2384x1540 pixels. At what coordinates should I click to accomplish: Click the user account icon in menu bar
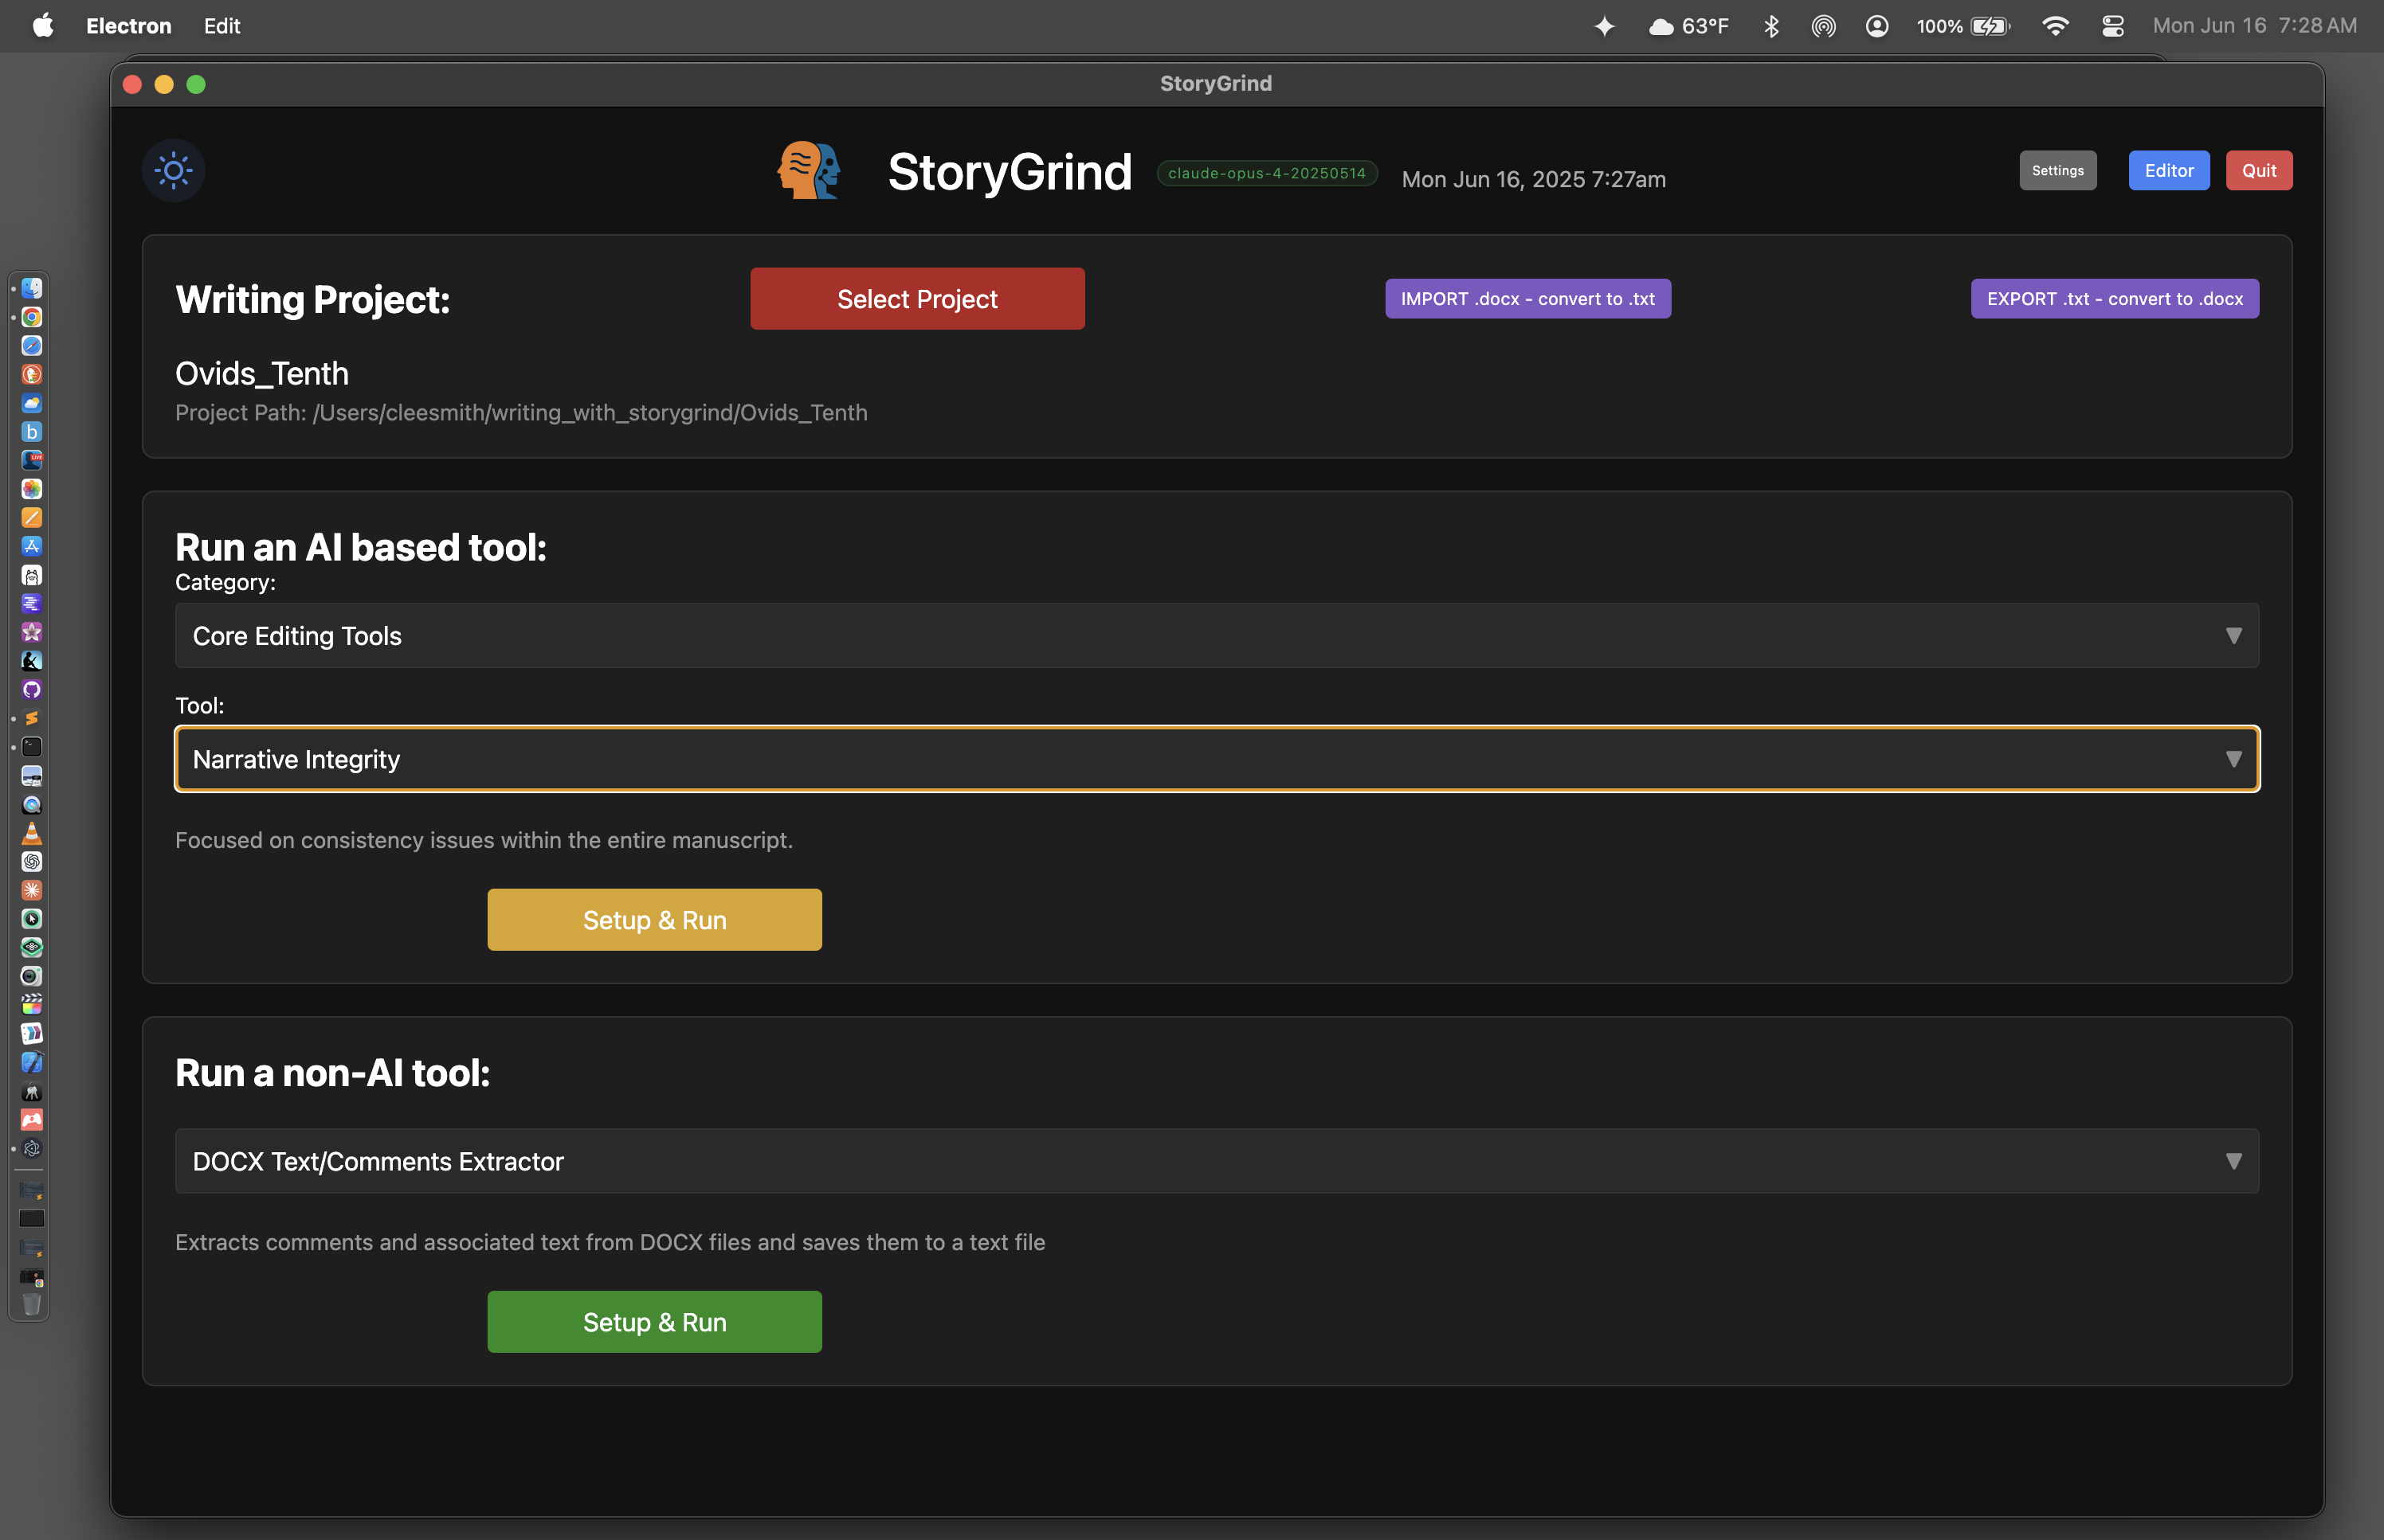pos(1876,26)
